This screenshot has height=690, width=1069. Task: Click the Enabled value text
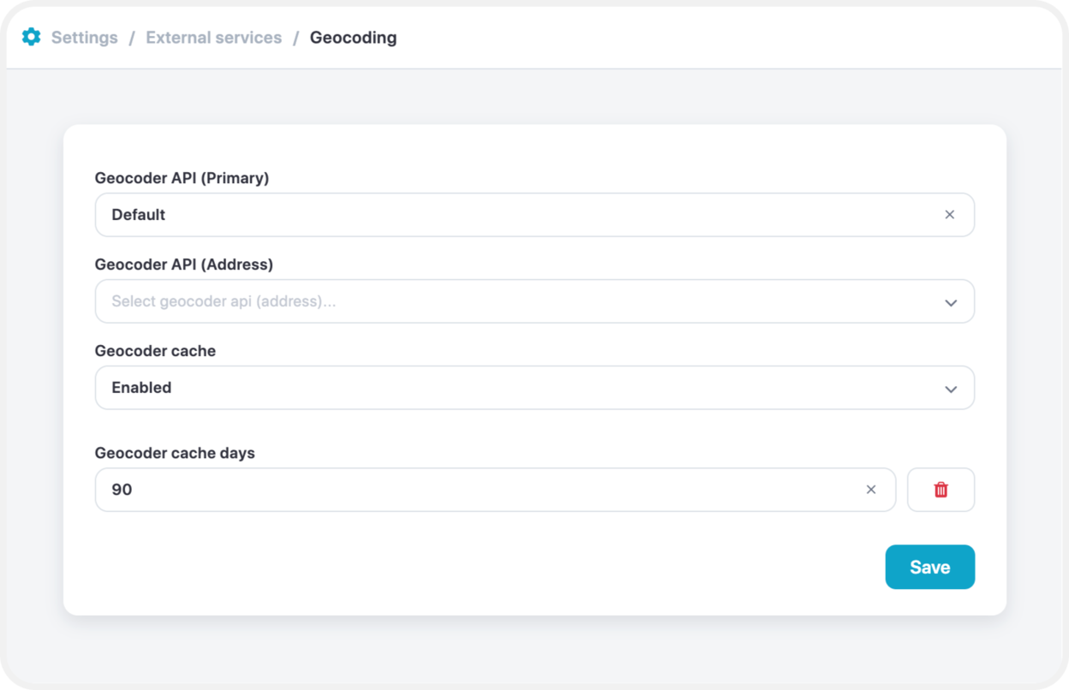(141, 388)
